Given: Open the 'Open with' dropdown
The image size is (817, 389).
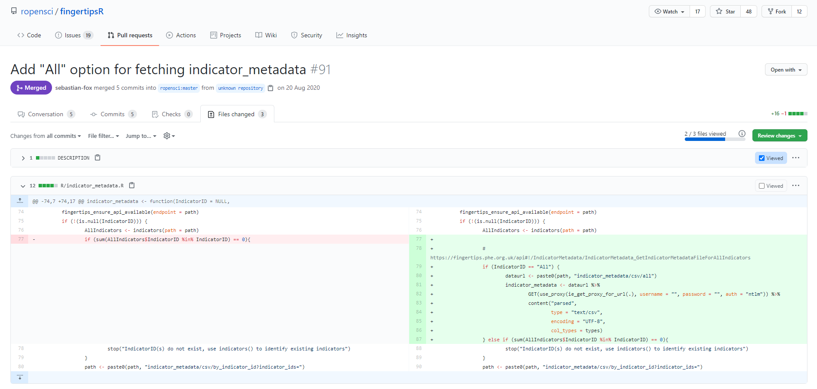Looking at the screenshot, I should (x=786, y=69).
